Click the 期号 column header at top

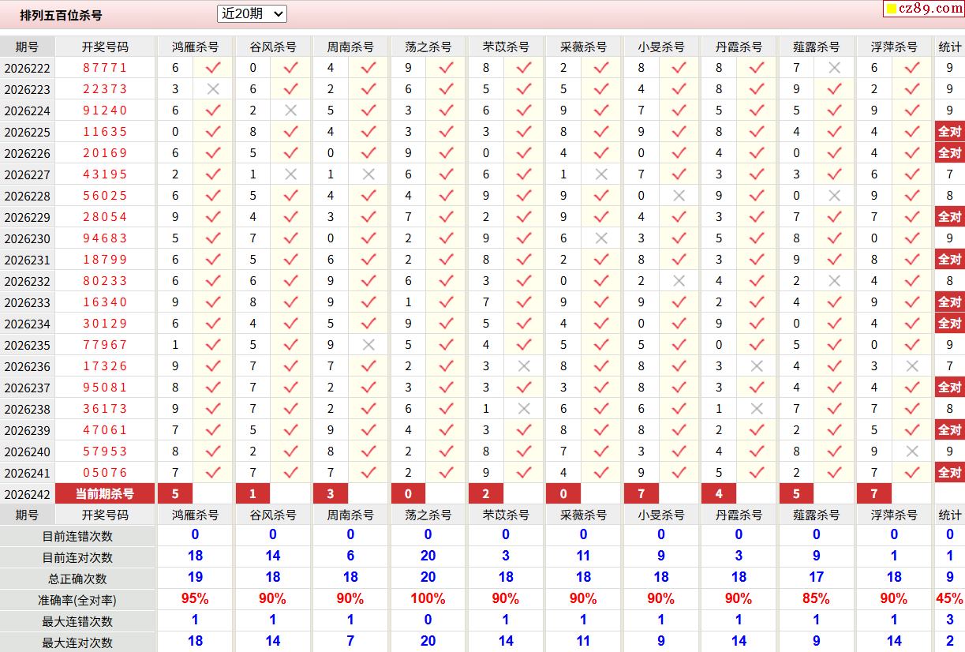click(x=27, y=47)
